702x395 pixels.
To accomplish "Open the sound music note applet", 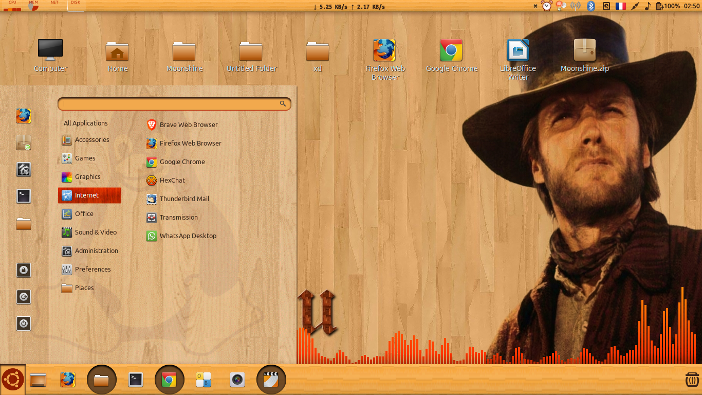I will (x=648, y=6).
